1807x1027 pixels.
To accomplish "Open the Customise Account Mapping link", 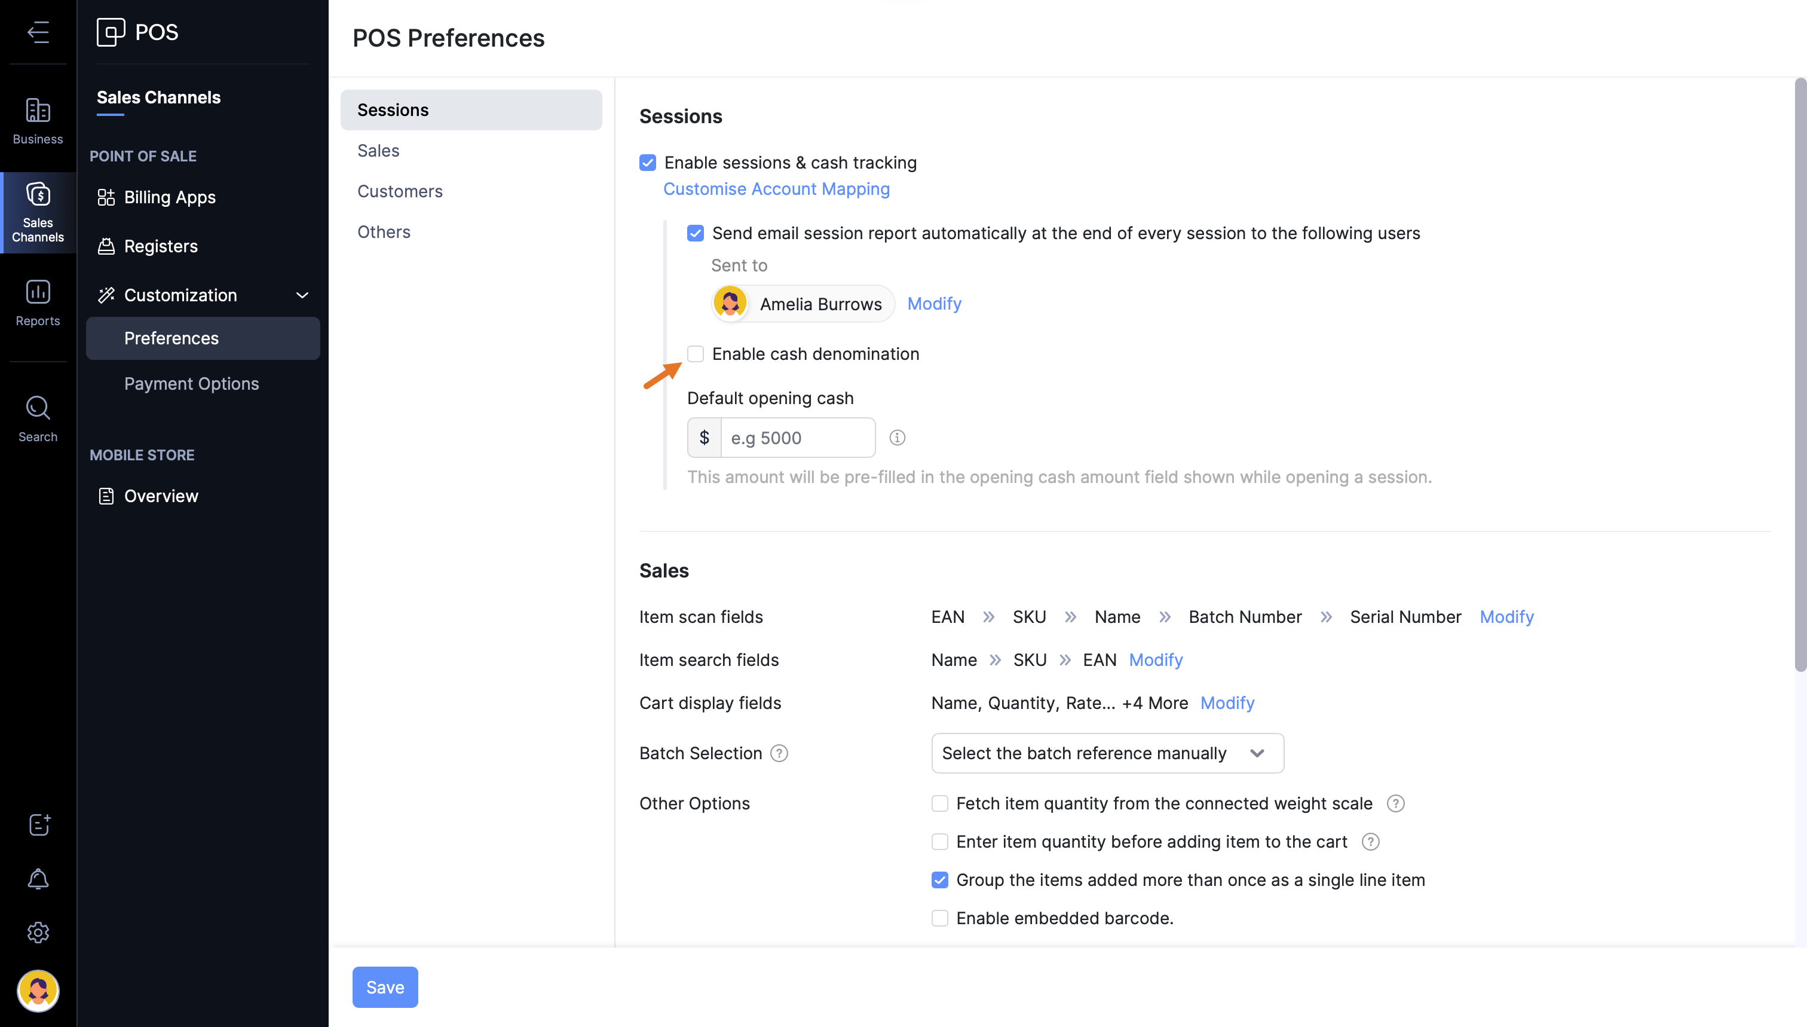I will click(x=776, y=189).
